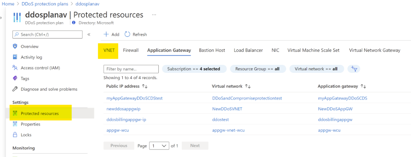
Task: Open the Overview shield icon
Action: point(15,46)
